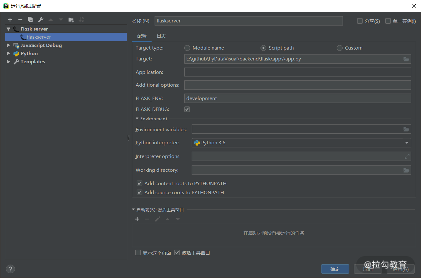Screen dimensions: 421x278
Task: Expand the JavaScript Debug tree node
Action: pos(9,46)
